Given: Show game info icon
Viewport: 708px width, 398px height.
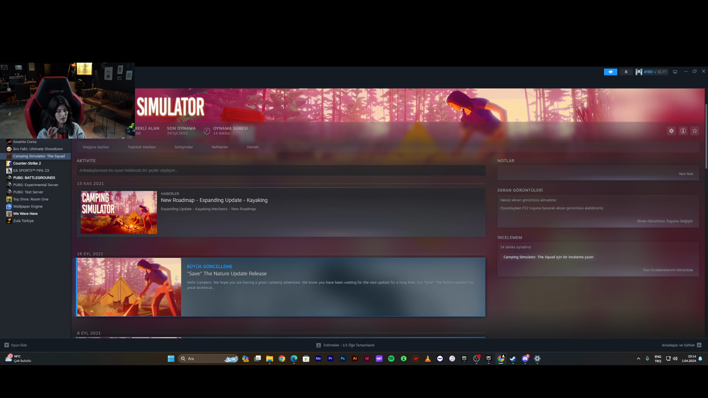Looking at the screenshot, I should 683,131.
